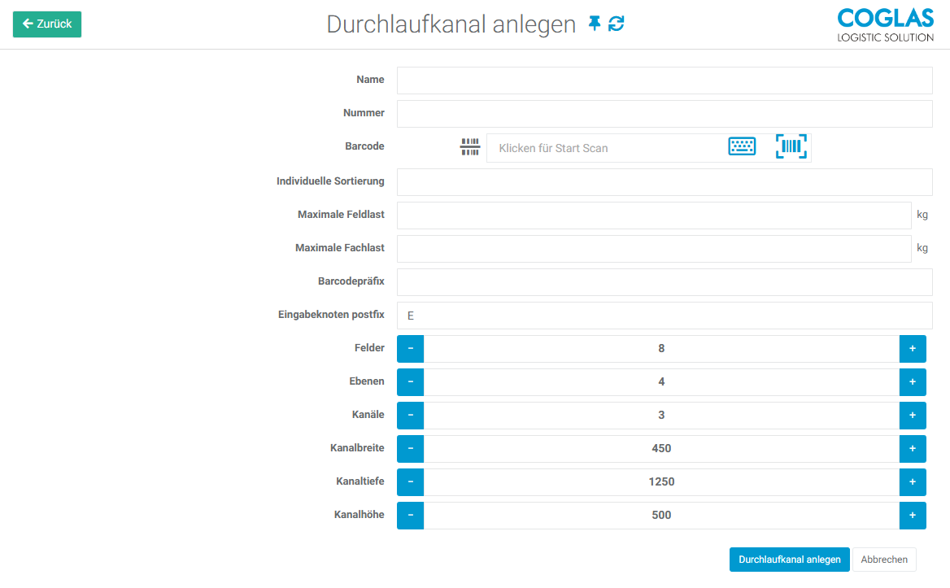Click the 'Klicken für Start Scan' barcode field
The image size is (950, 588).
606,148
